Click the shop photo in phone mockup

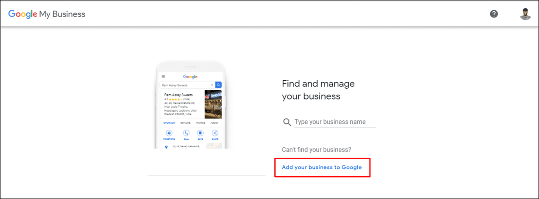pyautogui.click(x=213, y=104)
